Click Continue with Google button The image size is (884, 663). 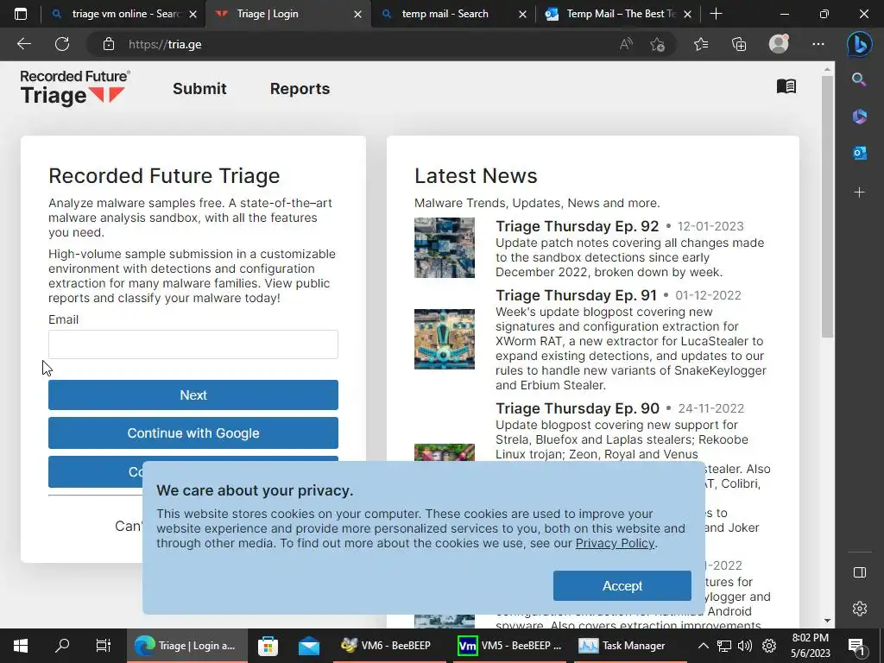pos(193,433)
